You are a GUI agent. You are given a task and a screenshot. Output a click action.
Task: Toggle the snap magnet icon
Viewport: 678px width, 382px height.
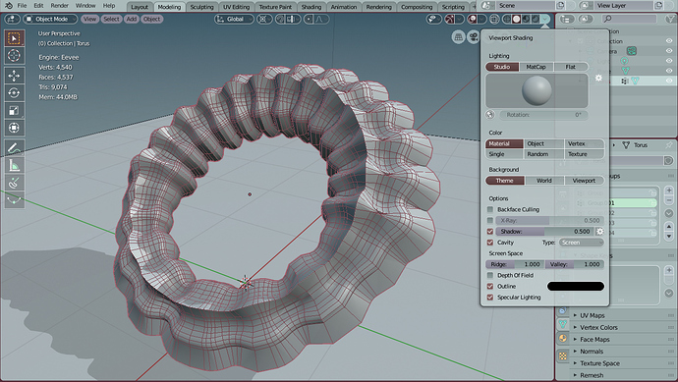pyautogui.click(x=281, y=19)
